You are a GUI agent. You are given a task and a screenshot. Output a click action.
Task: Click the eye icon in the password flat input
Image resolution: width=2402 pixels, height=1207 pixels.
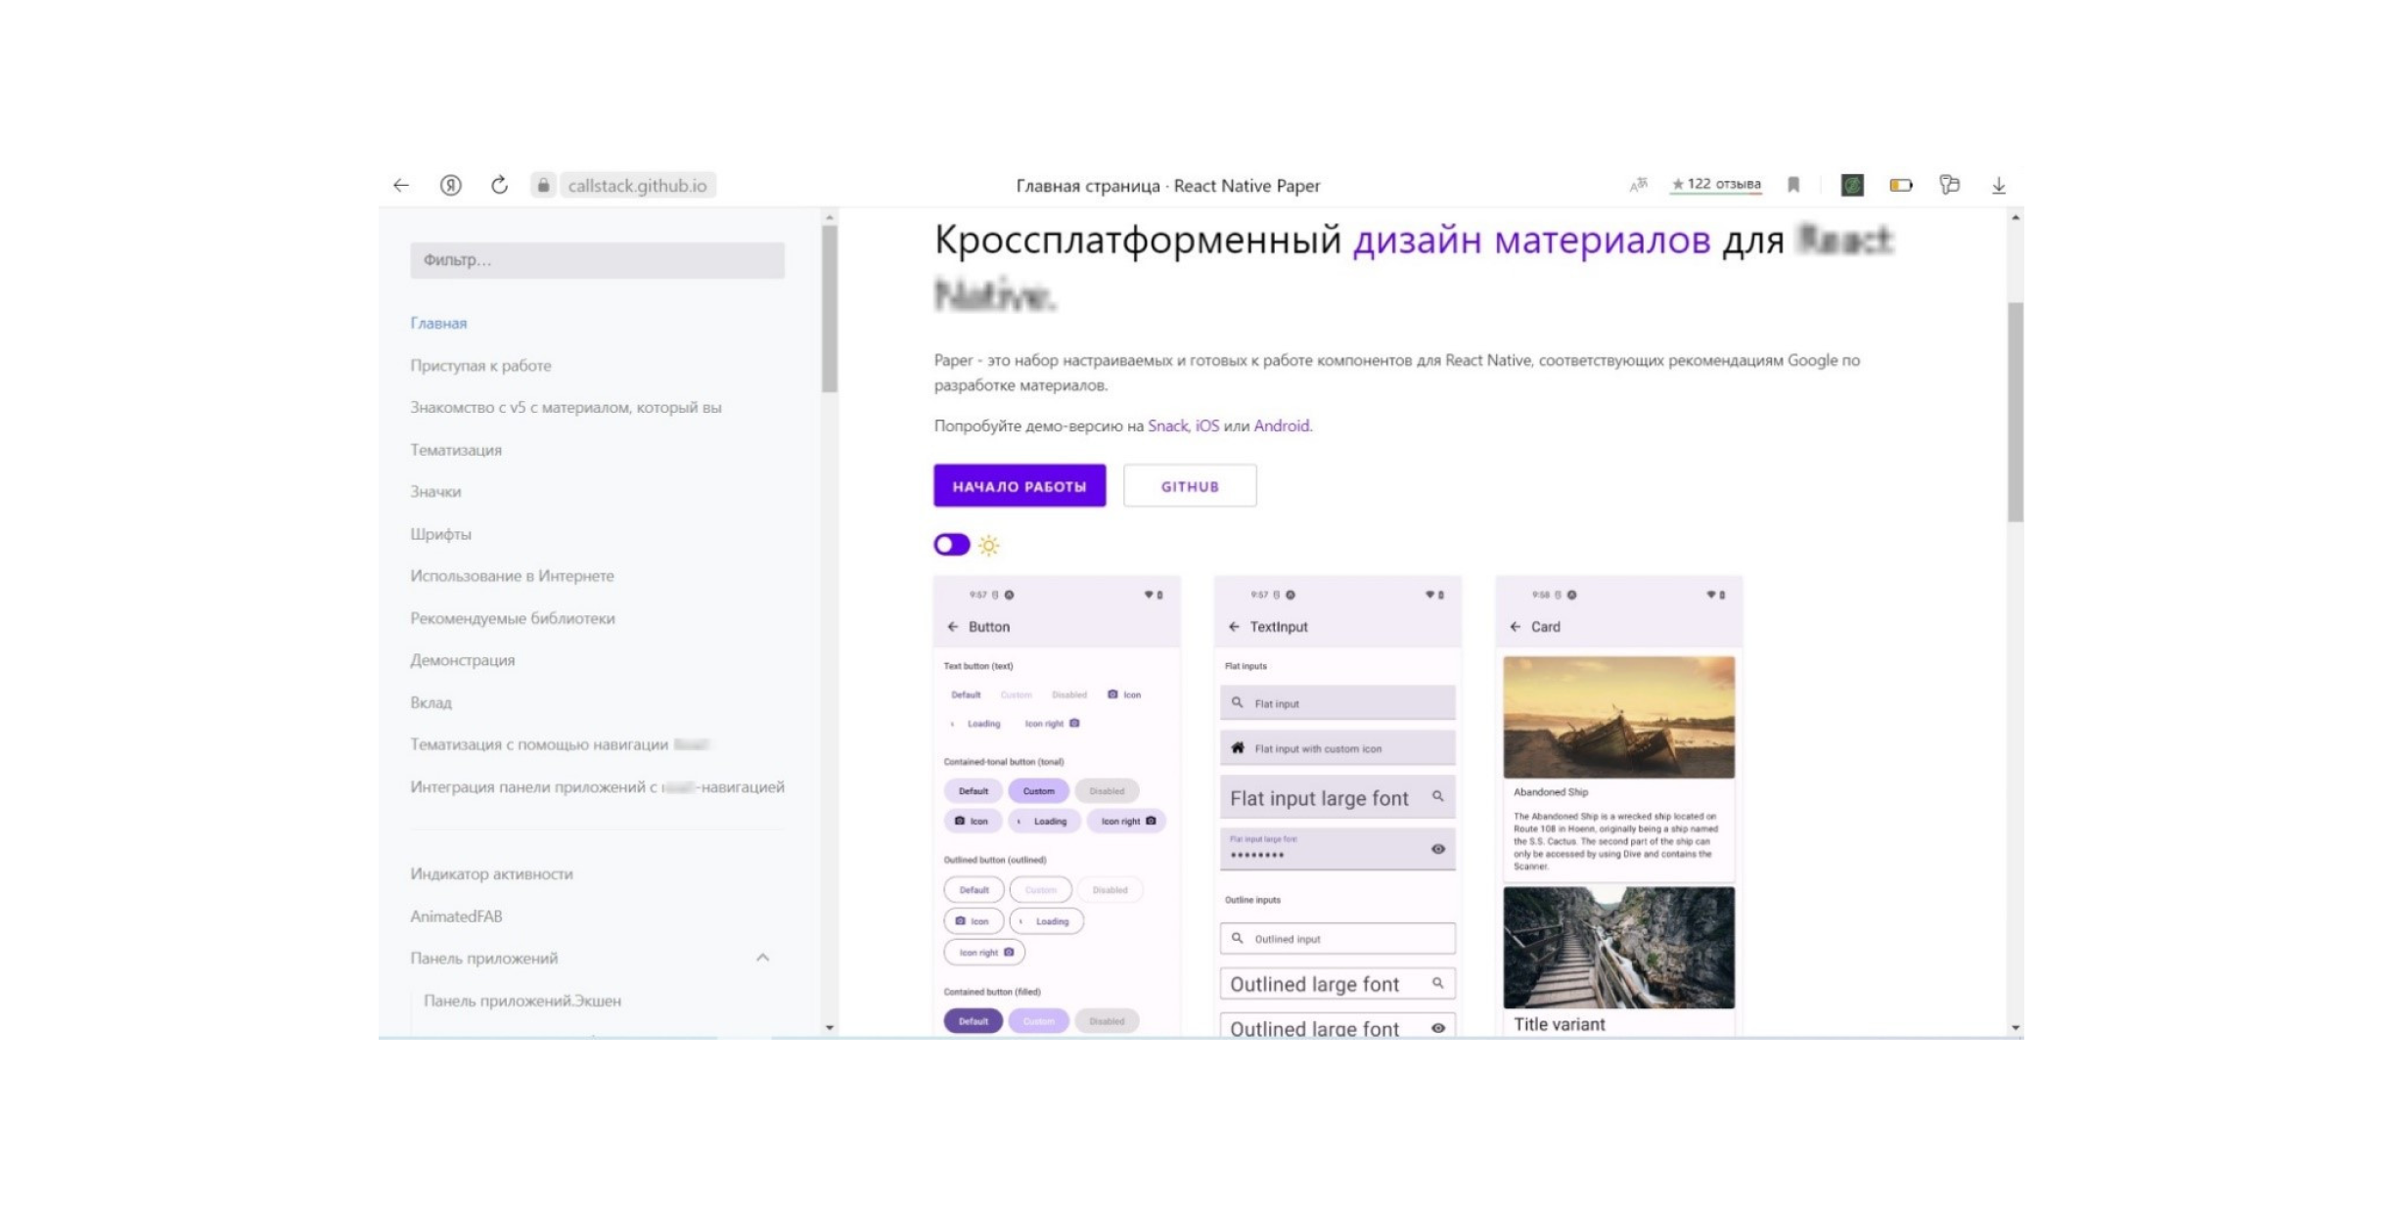(1437, 849)
